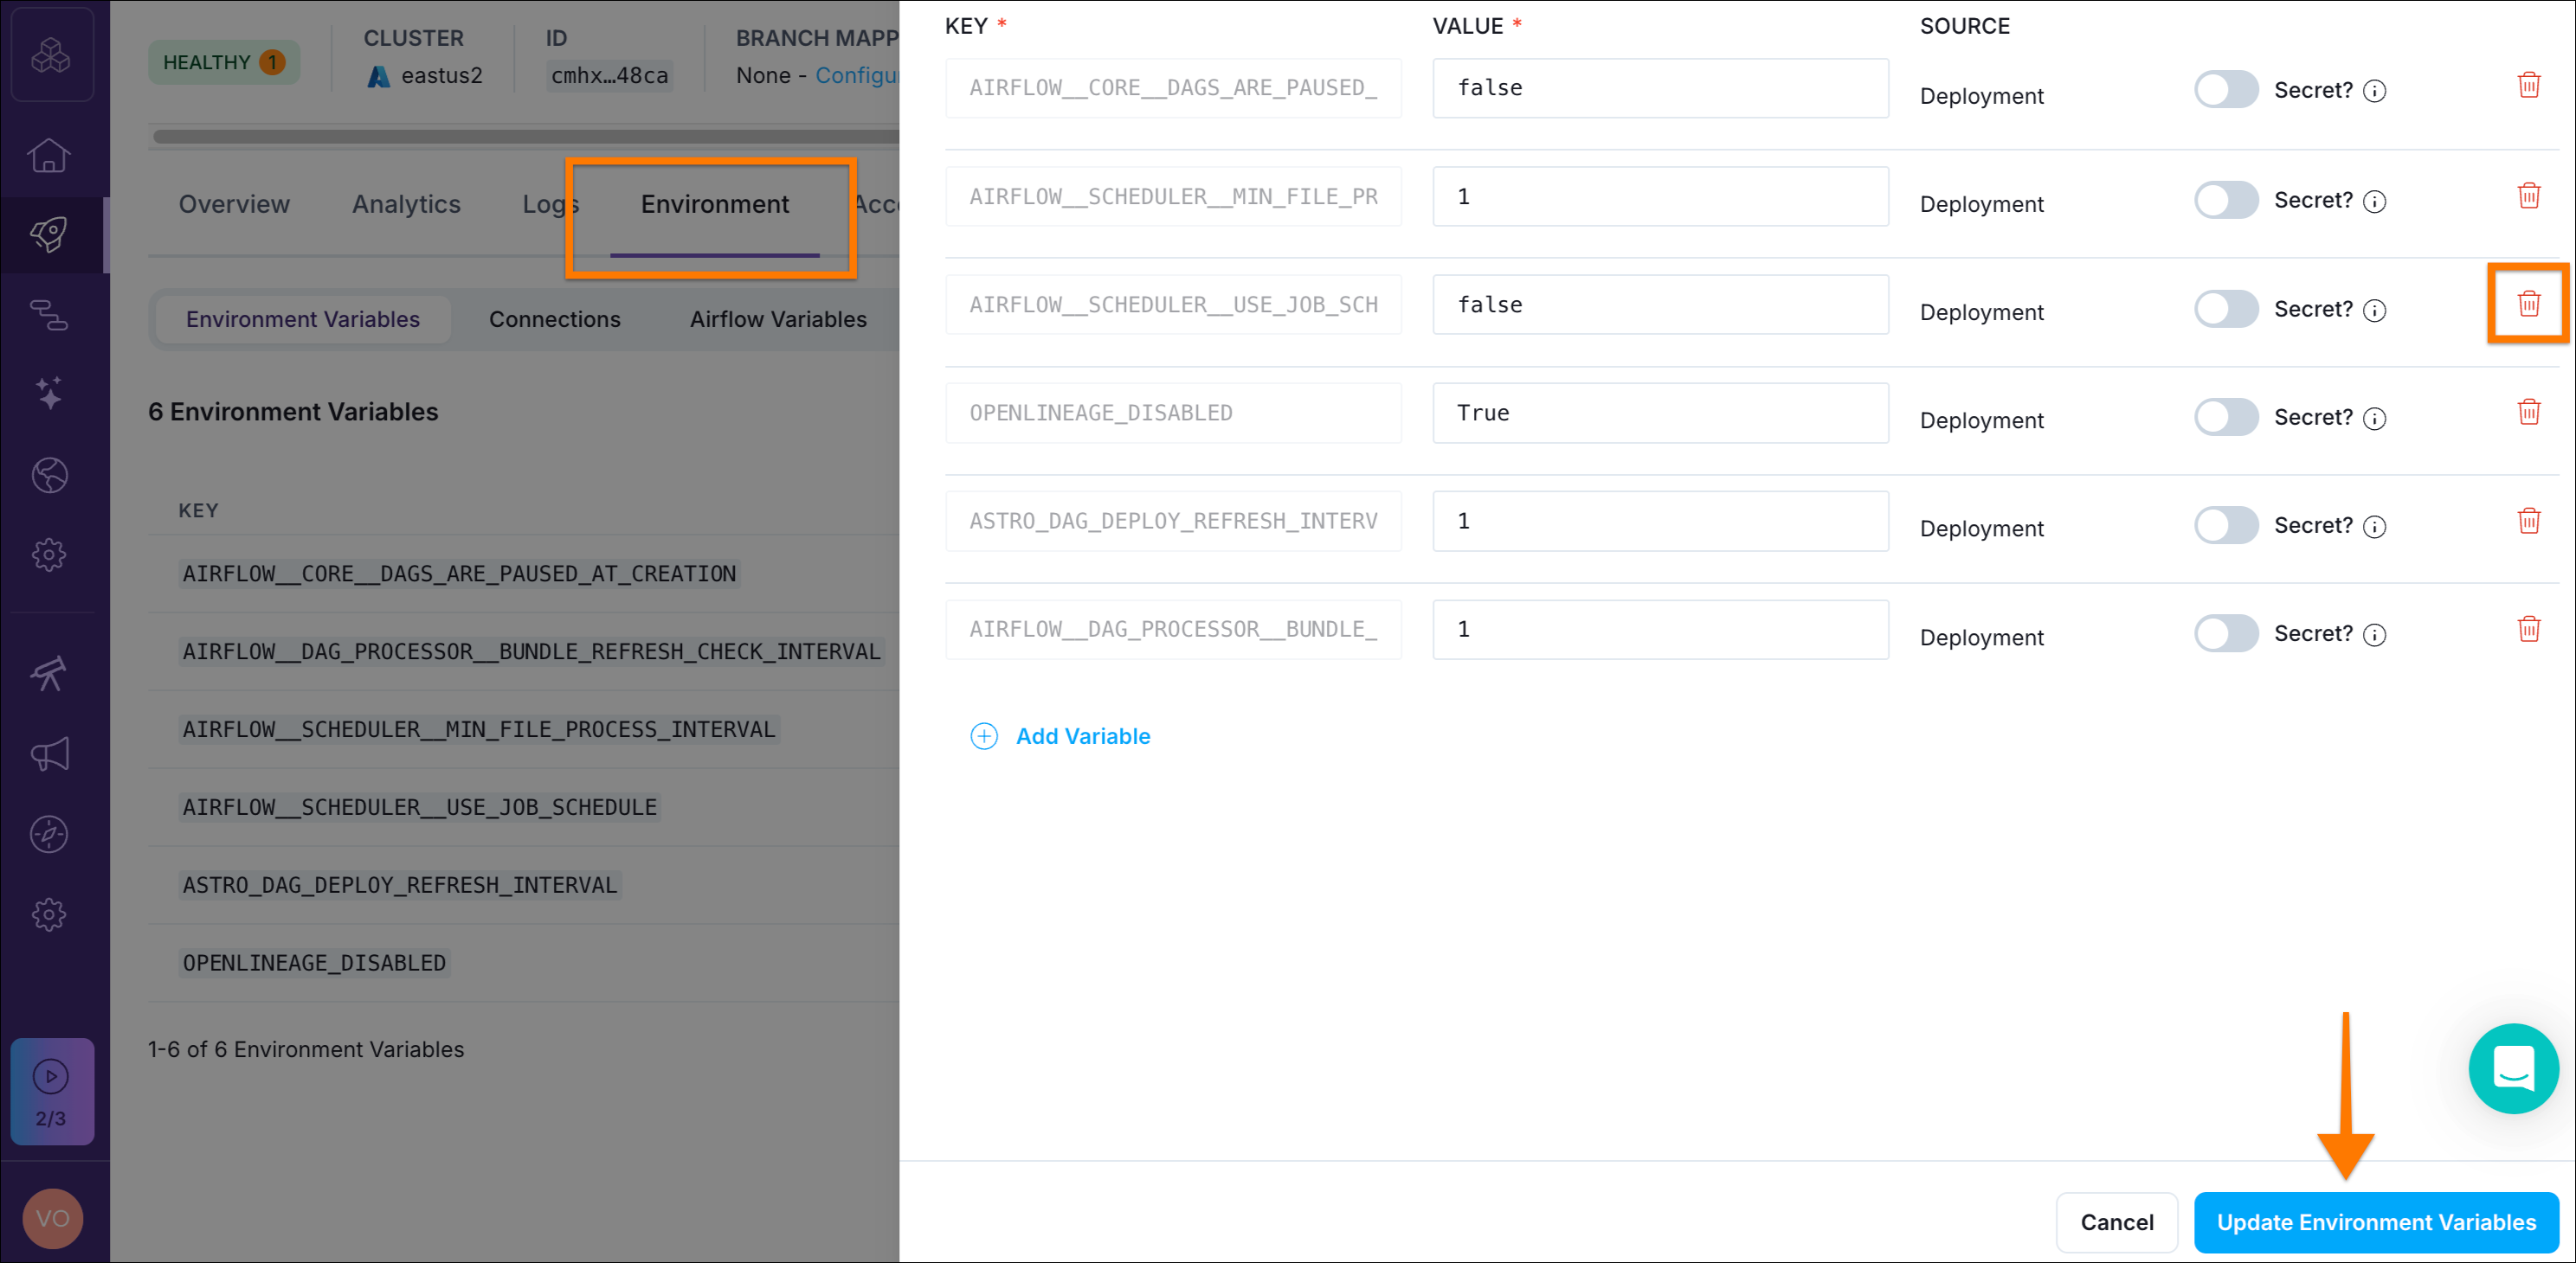The width and height of the screenshot is (2576, 1263).
Task: Select the Home icon in the sidebar
Action: pos(51,156)
